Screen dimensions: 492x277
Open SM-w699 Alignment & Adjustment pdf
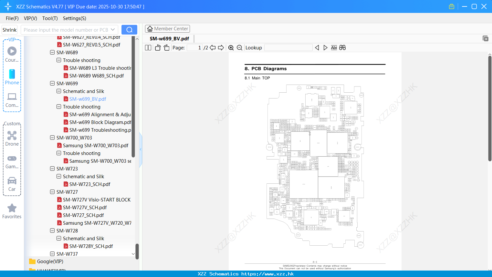(x=100, y=114)
